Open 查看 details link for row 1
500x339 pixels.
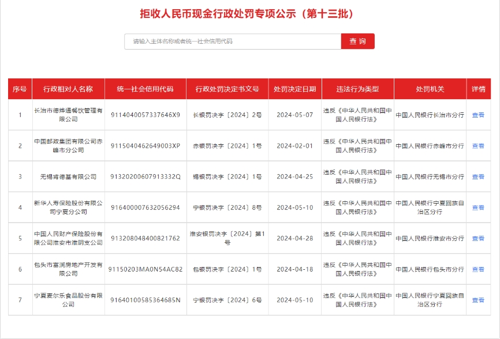pyautogui.click(x=478, y=115)
